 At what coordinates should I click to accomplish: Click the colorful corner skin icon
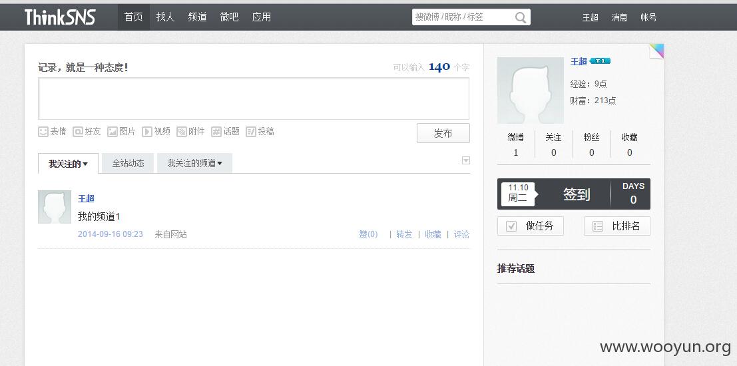coord(656,51)
